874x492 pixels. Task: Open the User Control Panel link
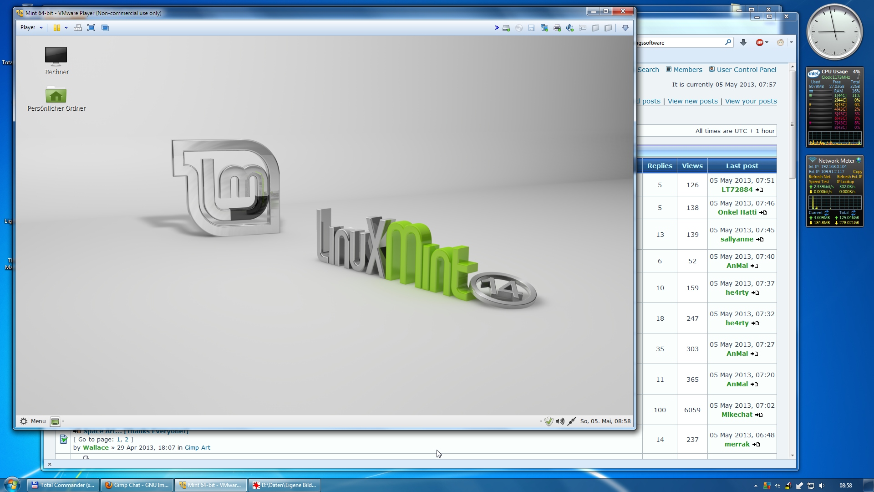click(747, 70)
